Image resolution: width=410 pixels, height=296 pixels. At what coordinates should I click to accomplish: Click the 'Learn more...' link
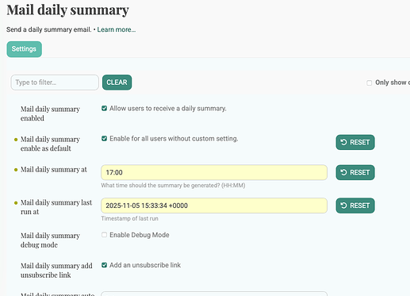click(x=117, y=29)
